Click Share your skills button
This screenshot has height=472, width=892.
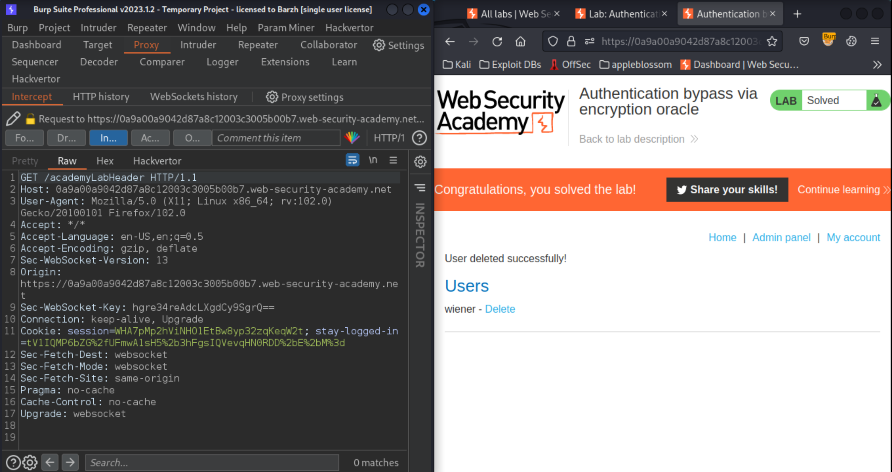pyautogui.click(x=727, y=189)
